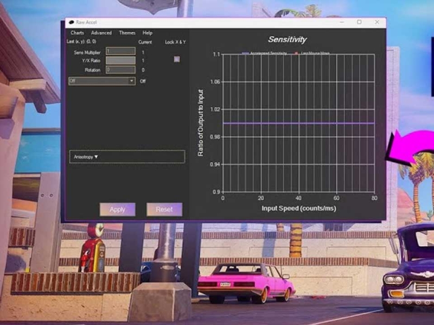Screen dimensions: 434x325
Task: Open the Charts menu
Action: click(x=77, y=33)
